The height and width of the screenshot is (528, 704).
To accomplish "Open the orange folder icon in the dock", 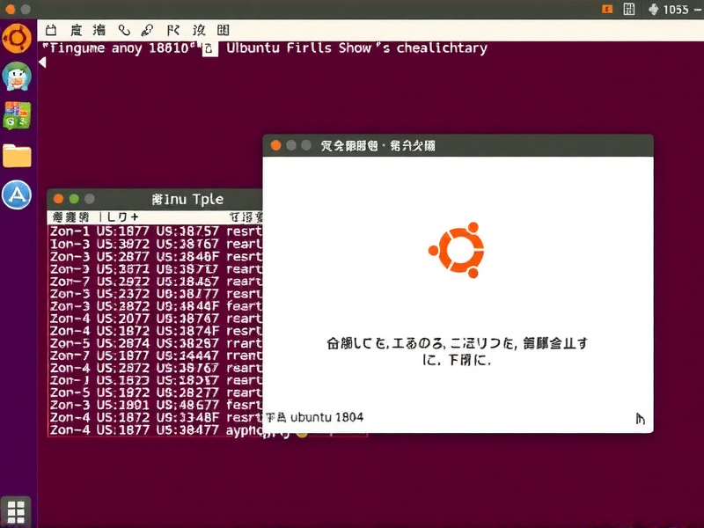I will coord(17,154).
